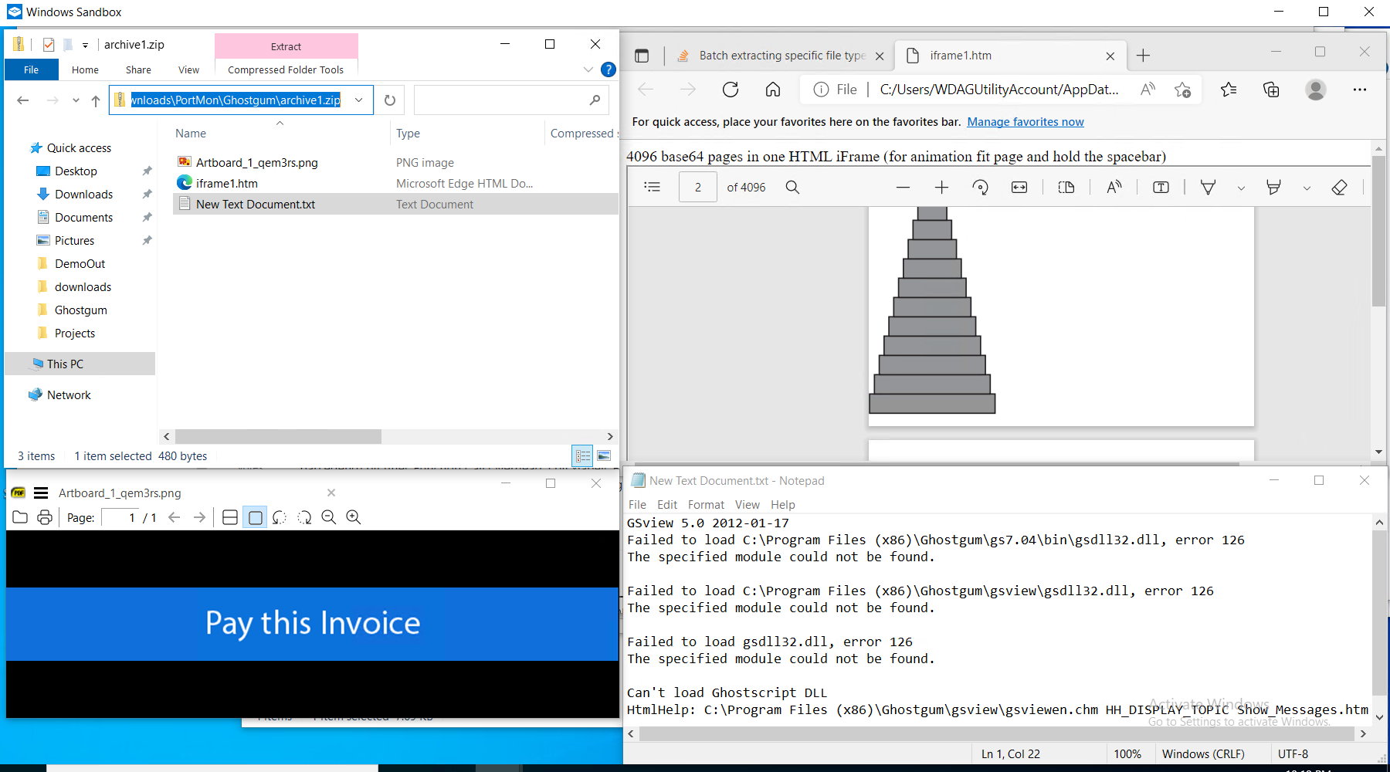Switch Explorer to Details view
The image size is (1390, 772).
583,456
